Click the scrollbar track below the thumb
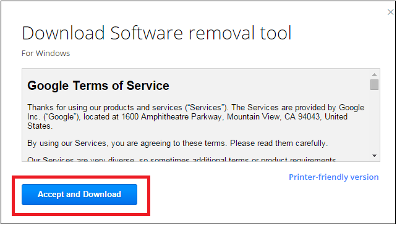The height and width of the screenshot is (226, 397). tap(374, 121)
